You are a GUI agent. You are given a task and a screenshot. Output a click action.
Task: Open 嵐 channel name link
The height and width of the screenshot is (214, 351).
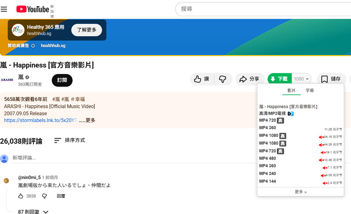[x=21, y=77]
